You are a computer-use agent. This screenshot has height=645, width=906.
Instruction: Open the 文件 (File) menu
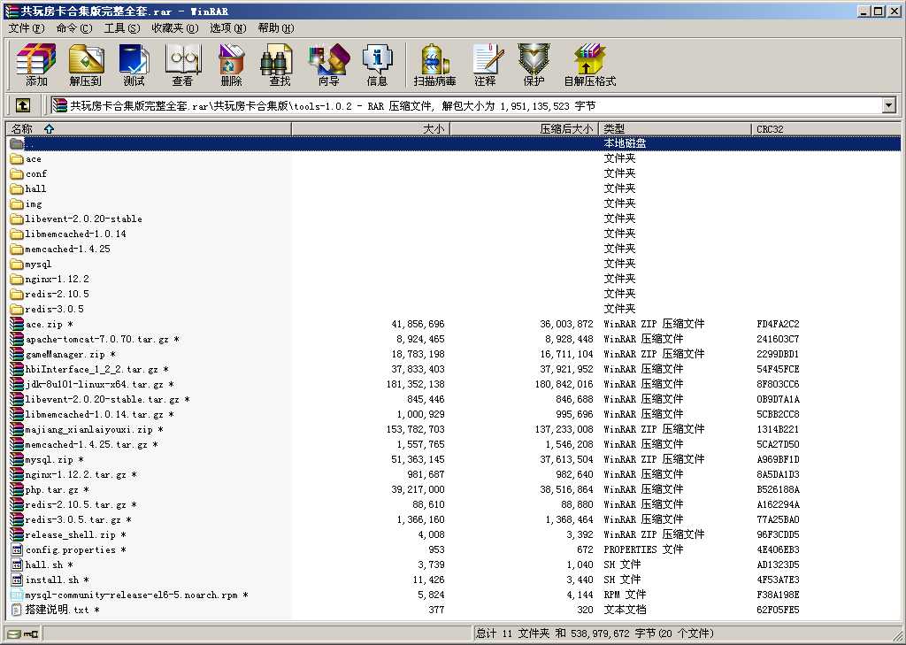click(27, 28)
